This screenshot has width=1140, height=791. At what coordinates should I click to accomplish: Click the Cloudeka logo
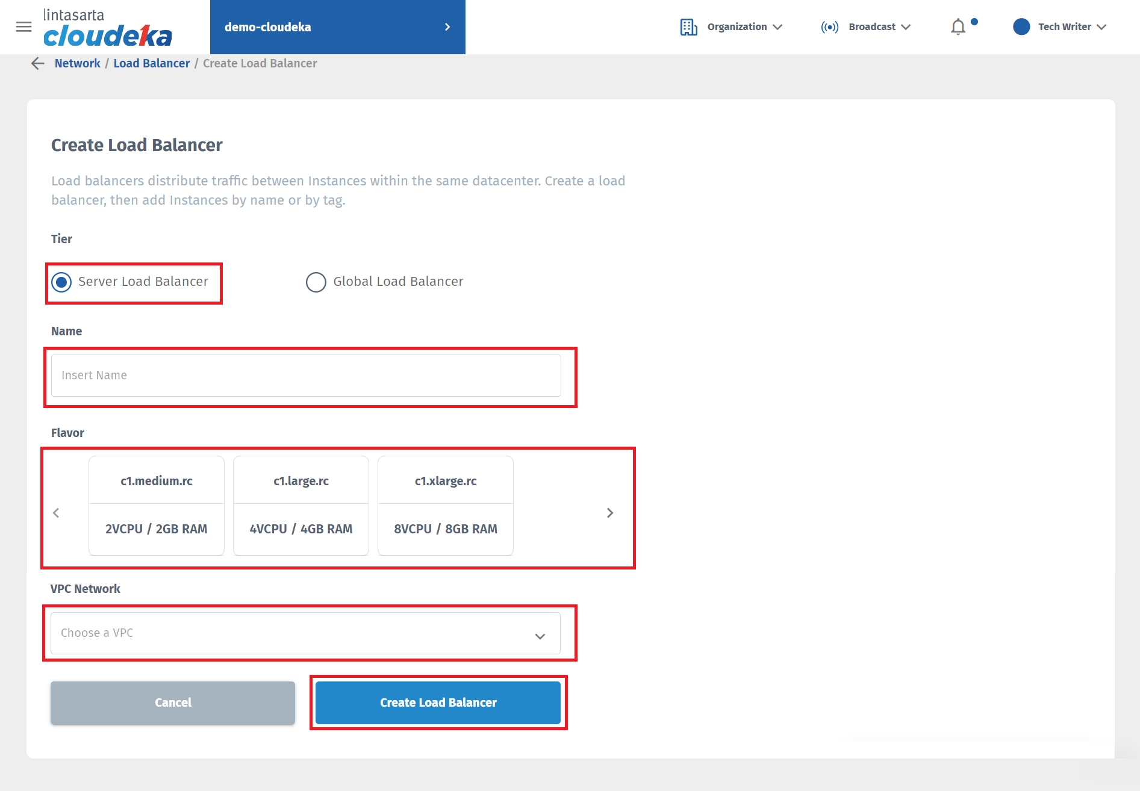(x=107, y=28)
